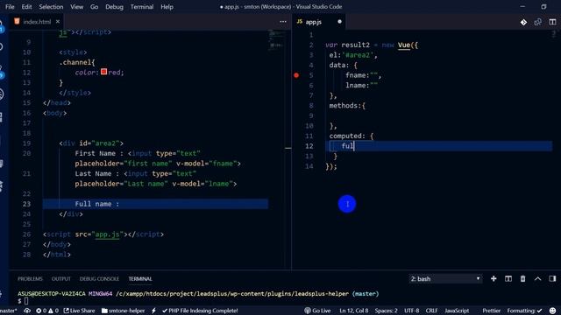Viewport: 561px width, 315px height.
Task: Click PHP File Indexing Complete status message
Action: click(200, 311)
